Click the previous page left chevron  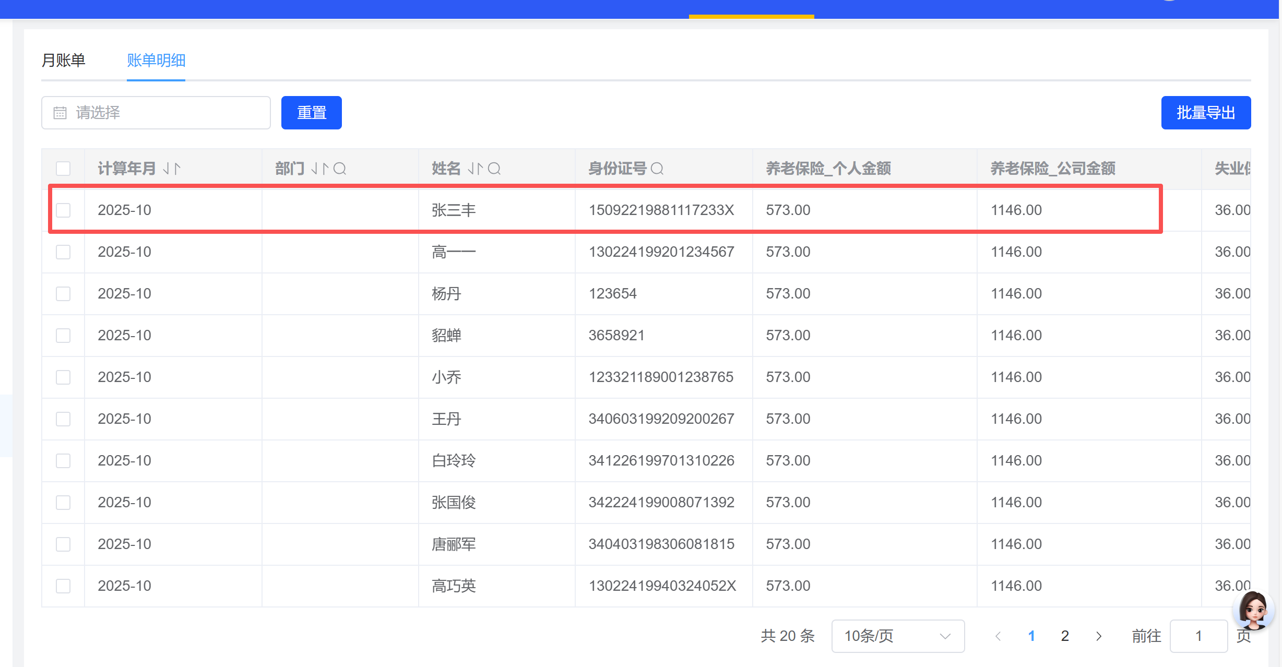click(x=998, y=636)
